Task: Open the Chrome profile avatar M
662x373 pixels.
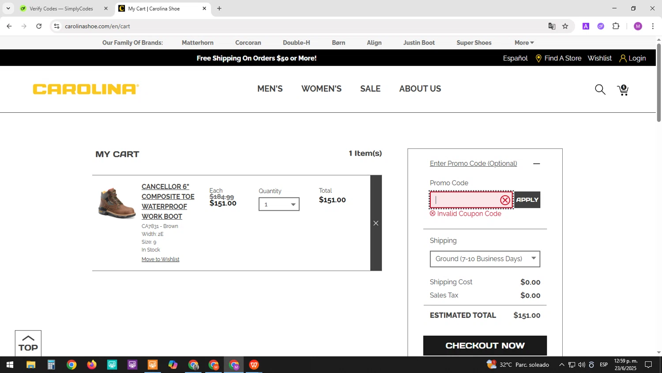Action: click(638, 26)
